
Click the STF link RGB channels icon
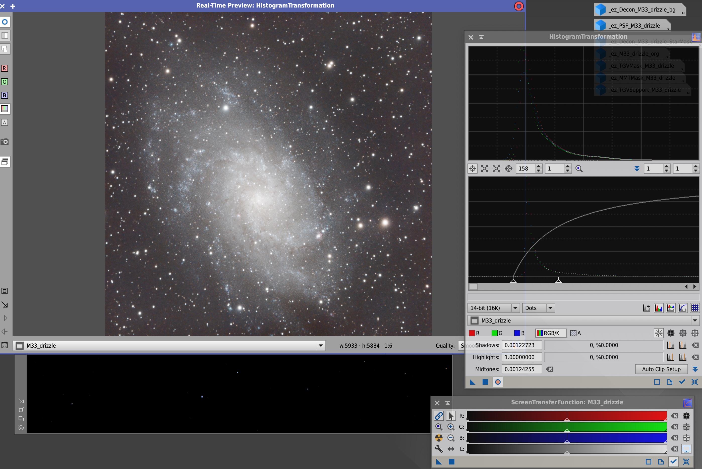tap(439, 416)
